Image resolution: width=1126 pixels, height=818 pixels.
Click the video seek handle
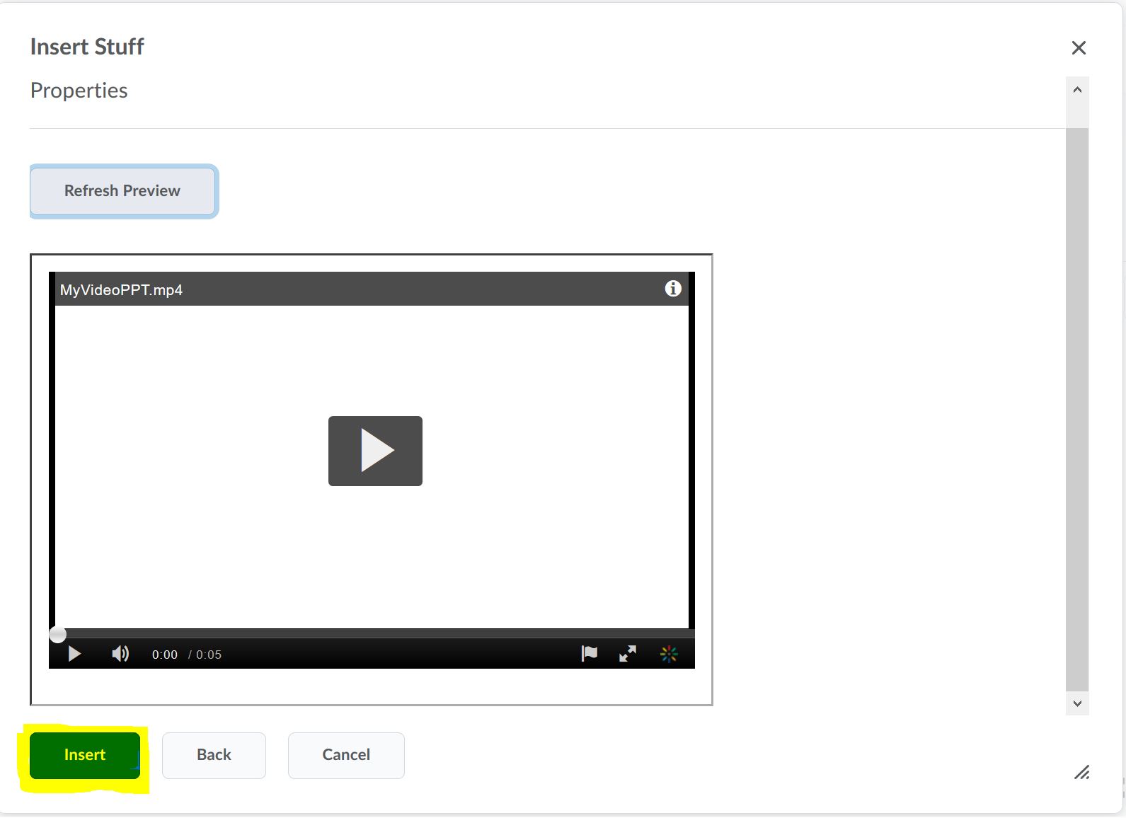pyautogui.click(x=58, y=634)
